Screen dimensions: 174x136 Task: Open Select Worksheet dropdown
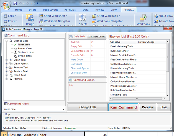[53, 16]
